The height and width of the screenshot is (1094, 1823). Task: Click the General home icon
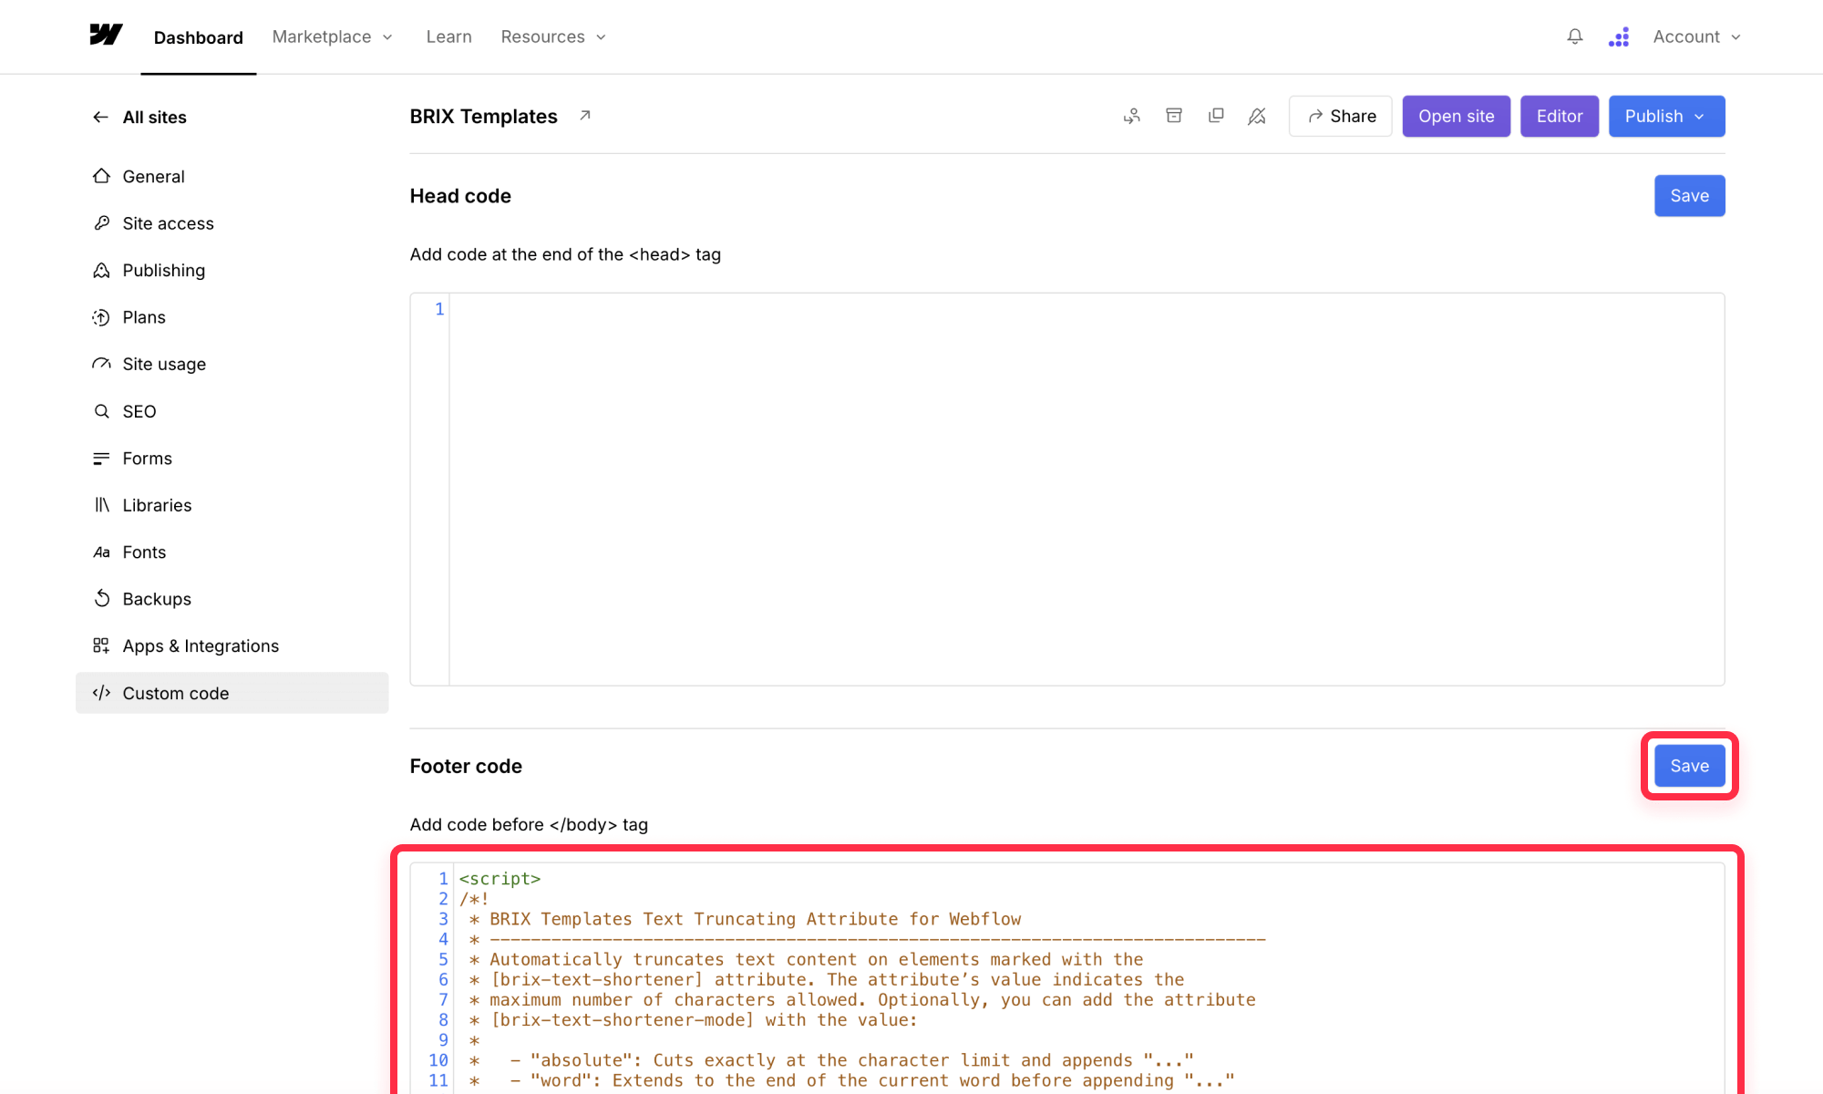pyautogui.click(x=101, y=176)
